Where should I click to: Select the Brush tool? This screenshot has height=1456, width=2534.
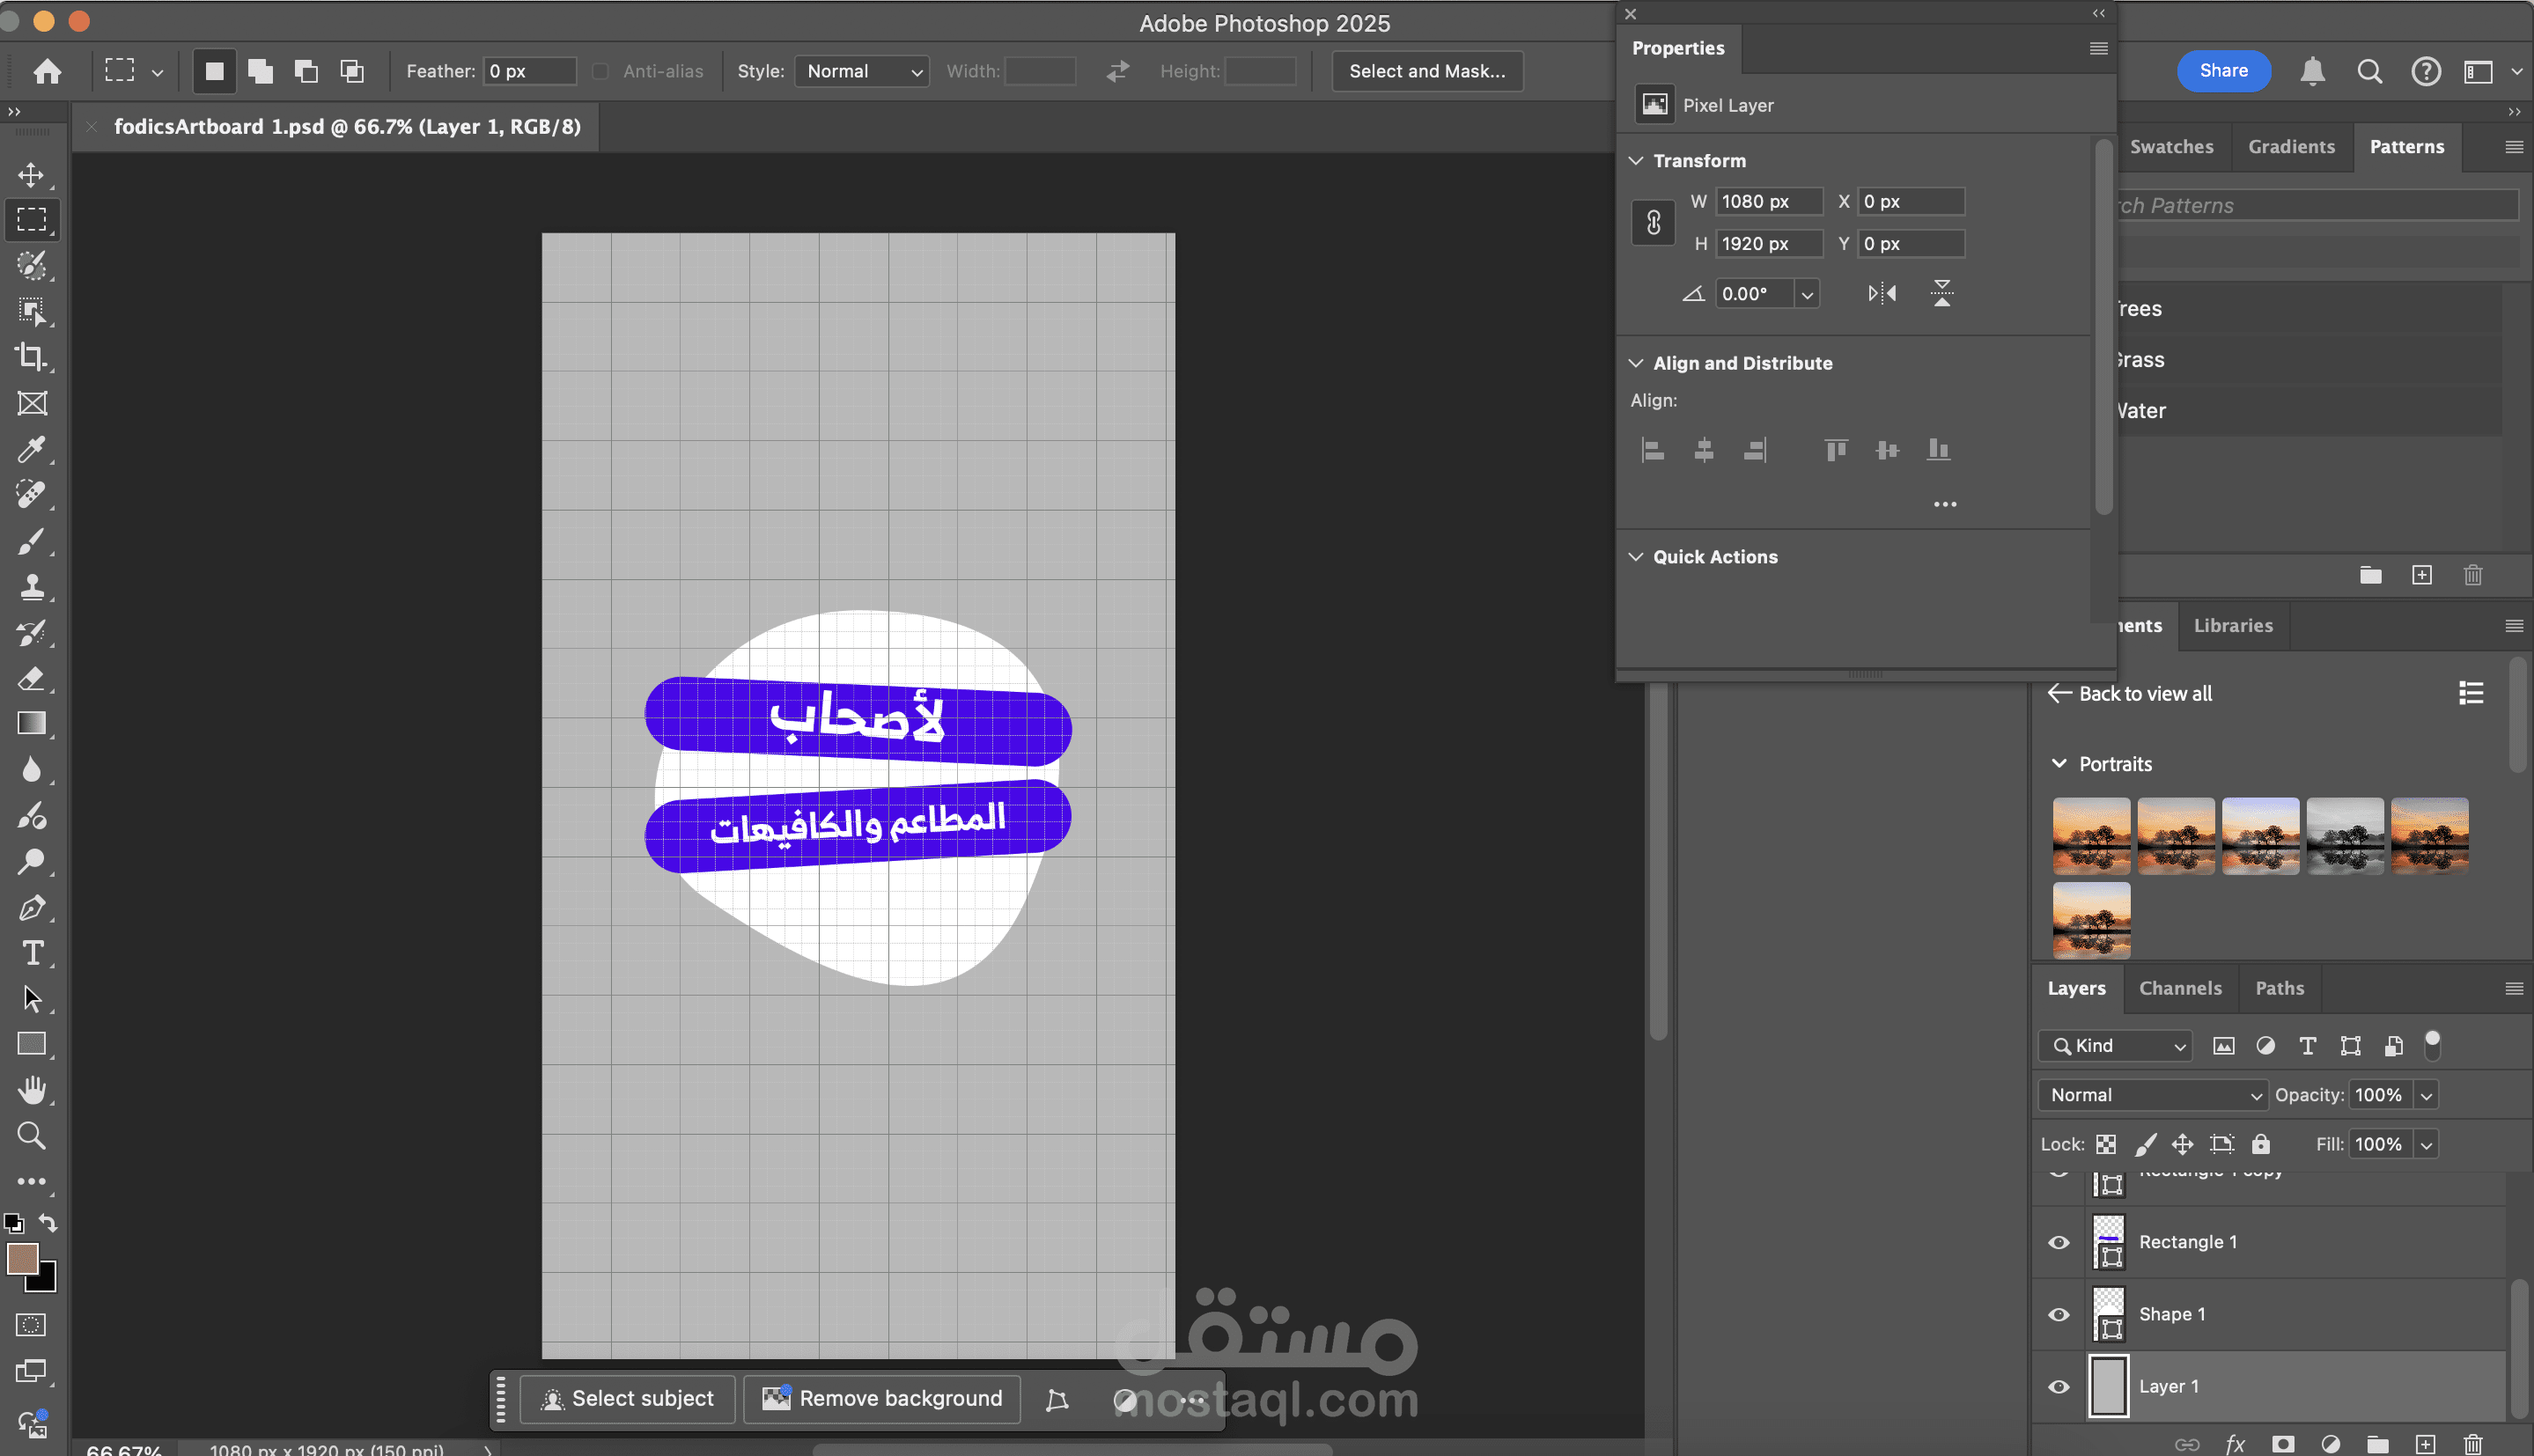click(31, 541)
